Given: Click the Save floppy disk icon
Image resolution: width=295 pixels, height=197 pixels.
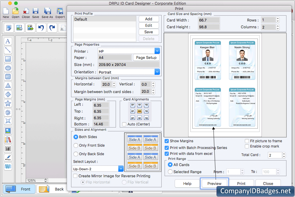Looking at the screenshot, I should tap(35, 11).
